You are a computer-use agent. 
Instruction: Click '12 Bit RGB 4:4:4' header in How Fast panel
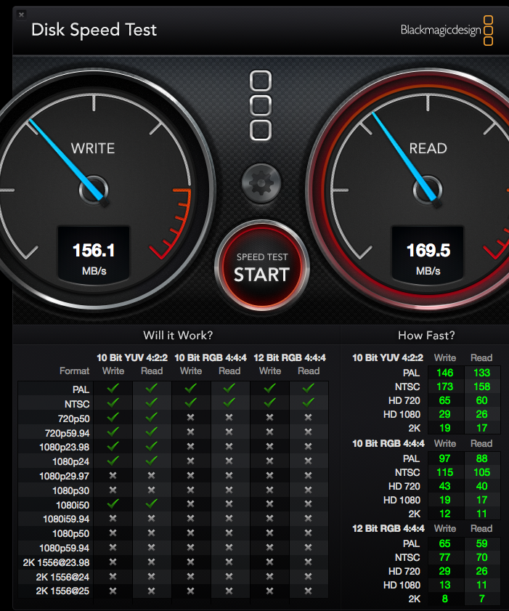coord(388,528)
